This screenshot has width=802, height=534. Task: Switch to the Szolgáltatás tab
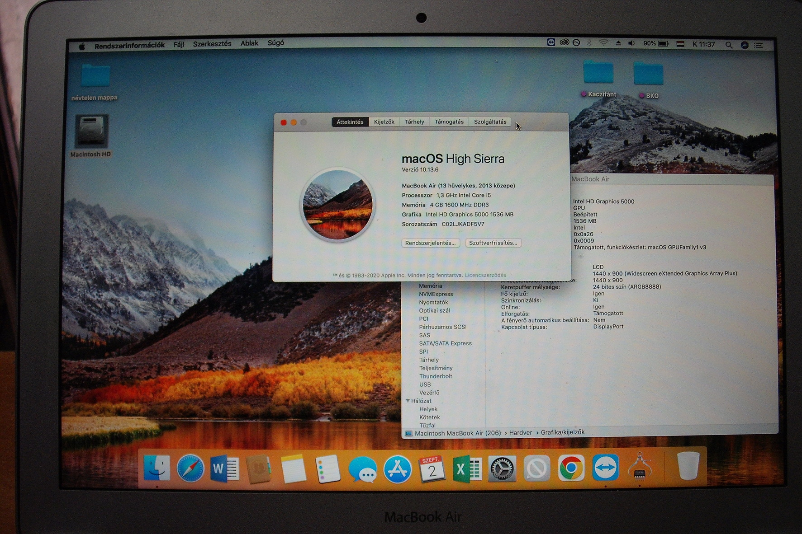490,122
